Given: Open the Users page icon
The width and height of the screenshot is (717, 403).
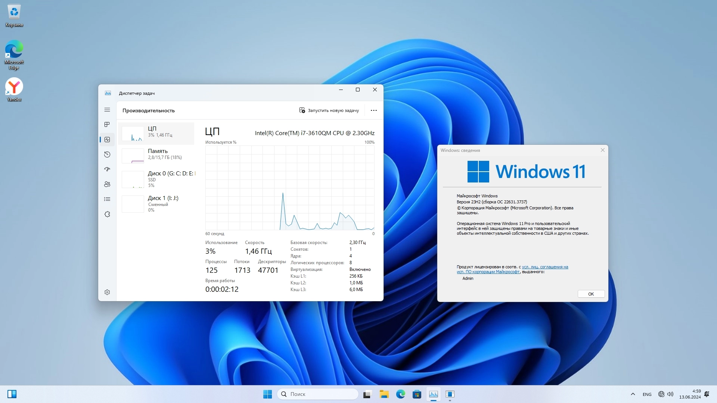Looking at the screenshot, I should click(107, 184).
